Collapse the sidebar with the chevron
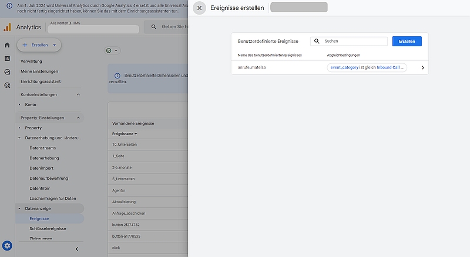Image resolution: width=470 pixels, height=257 pixels. click(77, 249)
